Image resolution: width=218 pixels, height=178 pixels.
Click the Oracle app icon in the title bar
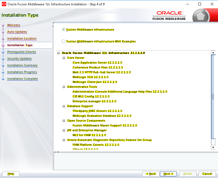pyautogui.click(x=4, y=4)
